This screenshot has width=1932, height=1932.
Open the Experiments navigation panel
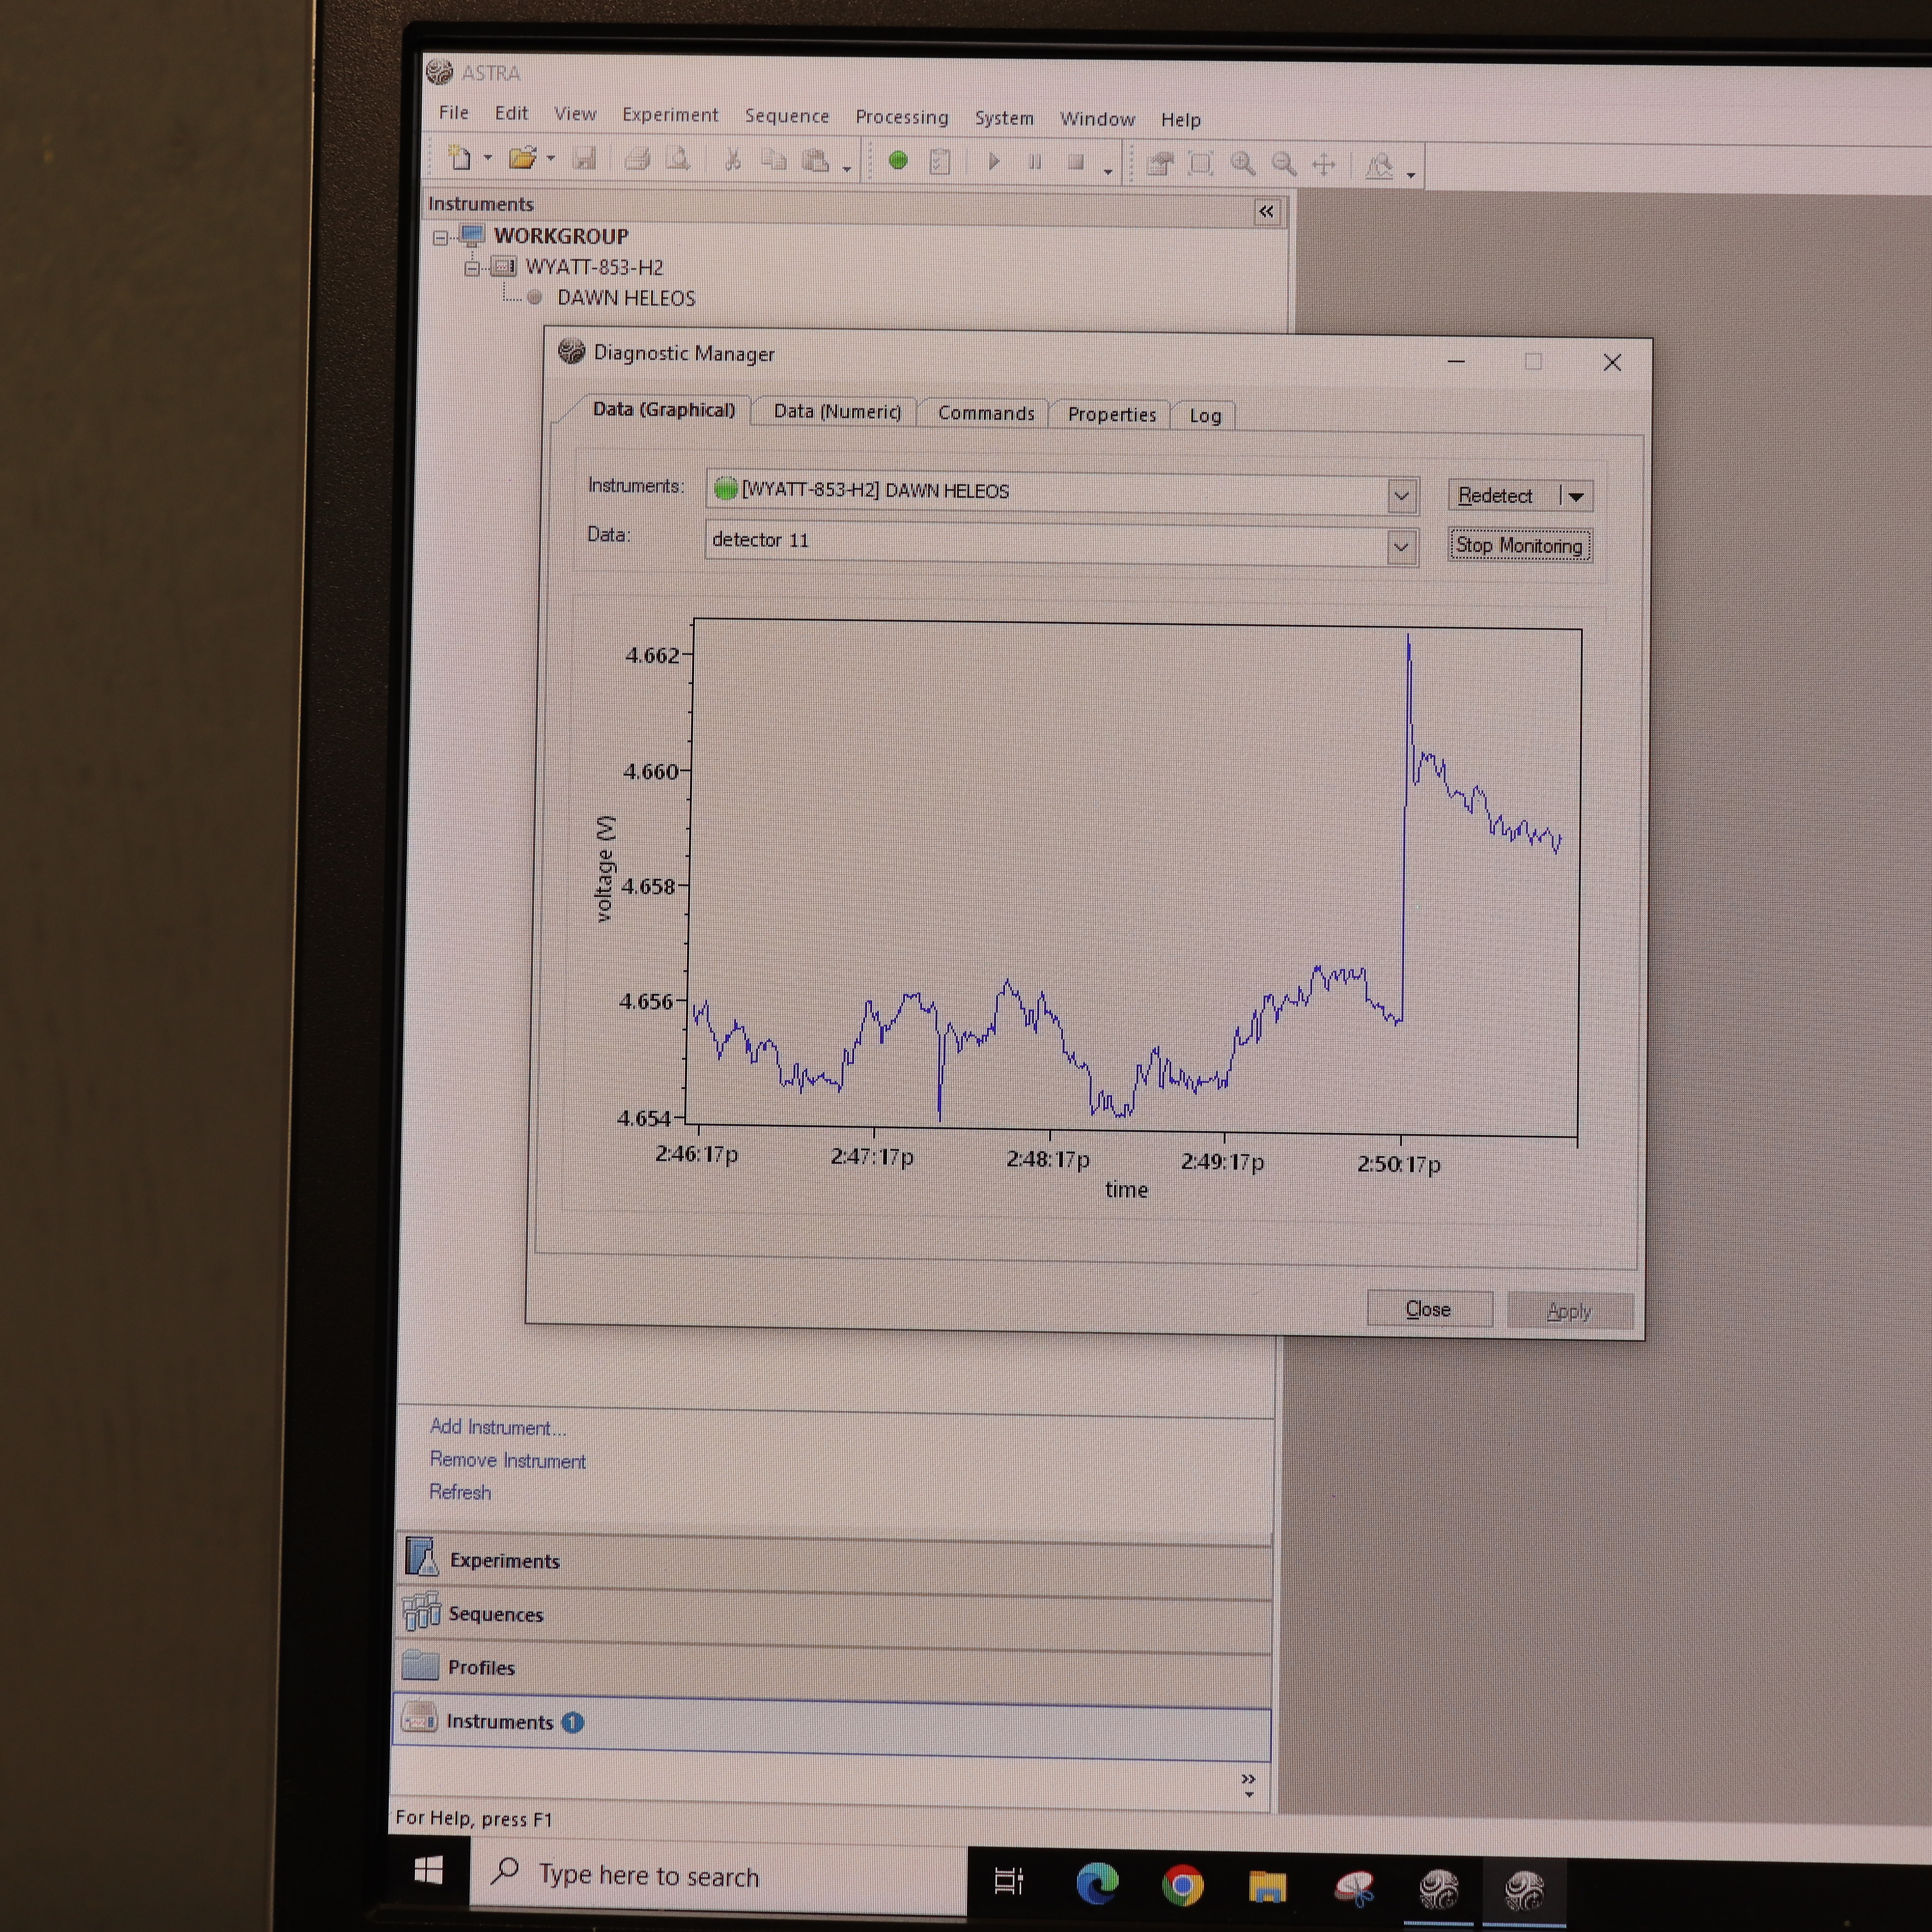(x=833, y=1560)
